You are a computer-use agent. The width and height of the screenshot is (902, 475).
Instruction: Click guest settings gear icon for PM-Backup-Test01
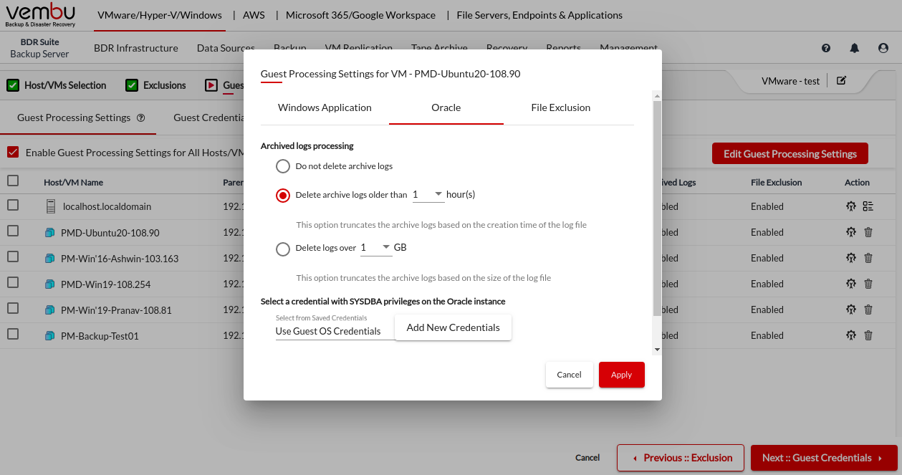tap(851, 335)
